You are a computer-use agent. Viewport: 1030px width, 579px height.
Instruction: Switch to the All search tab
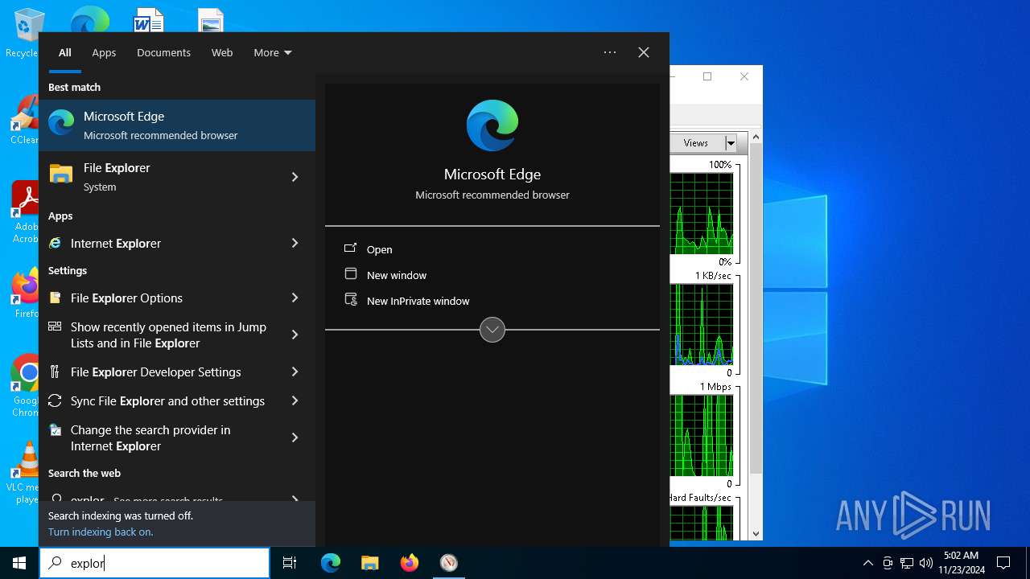[65, 52]
